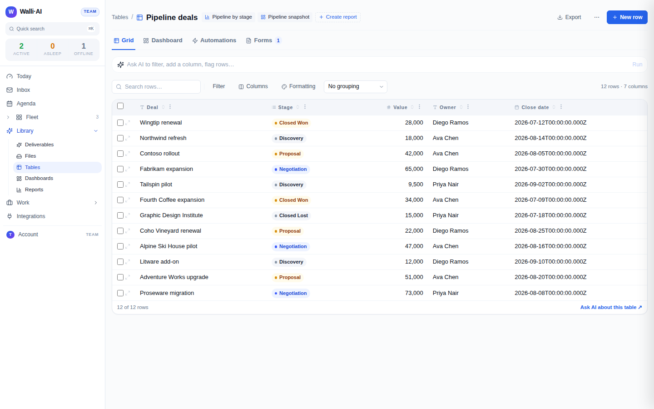Select the Contoso rollout row checkbox
The width and height of the screenshot is (654, 409).
click(x=120, y=154)
